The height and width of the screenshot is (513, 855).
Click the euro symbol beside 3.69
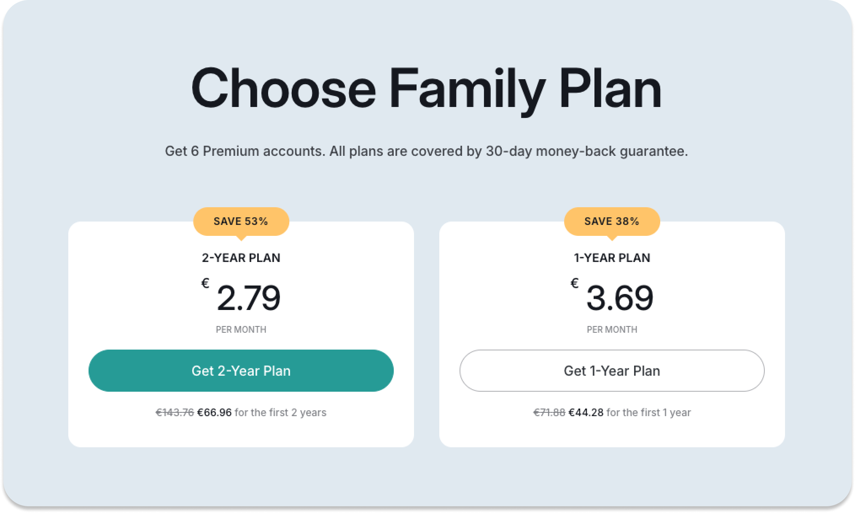(575, 284)
